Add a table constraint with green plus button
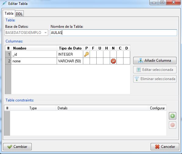The height and width of the screenshot is (154, 182). click(173, 116)
